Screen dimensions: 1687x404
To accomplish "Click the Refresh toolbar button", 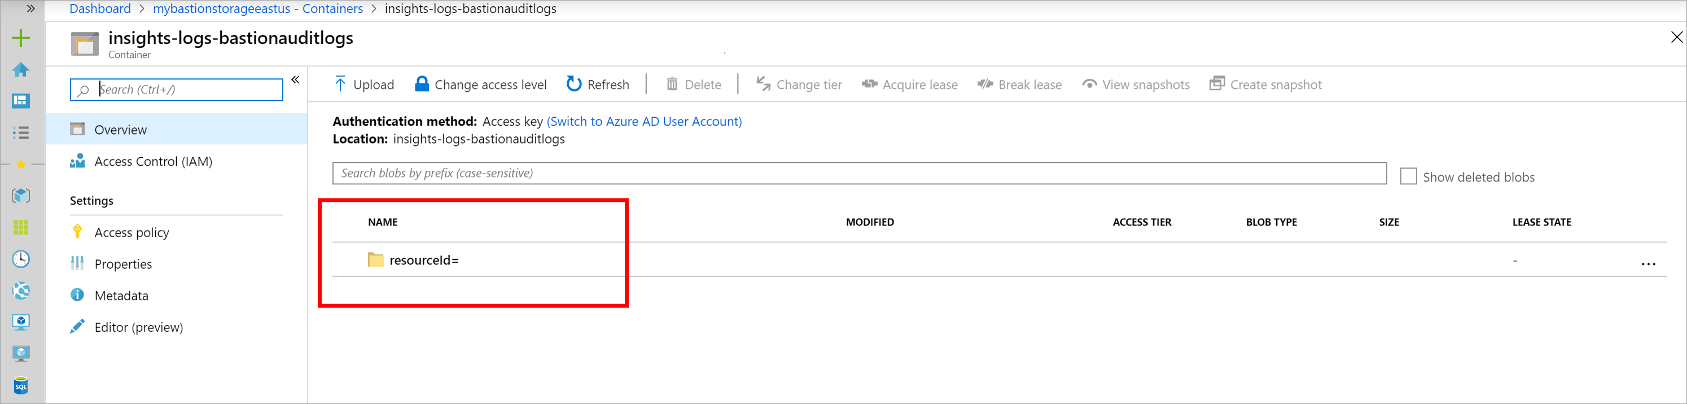I will point(597,85).
